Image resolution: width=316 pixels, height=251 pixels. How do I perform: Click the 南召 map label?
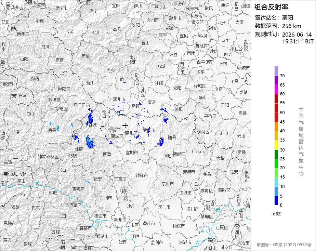(133, 58)
